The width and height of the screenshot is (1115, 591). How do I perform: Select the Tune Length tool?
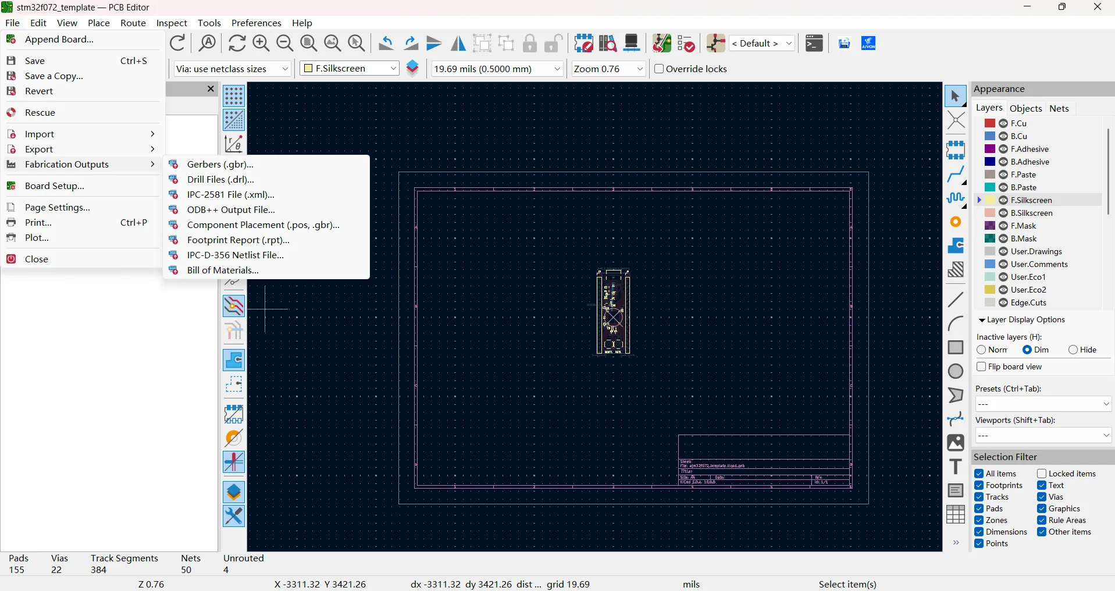coord(956,198)
